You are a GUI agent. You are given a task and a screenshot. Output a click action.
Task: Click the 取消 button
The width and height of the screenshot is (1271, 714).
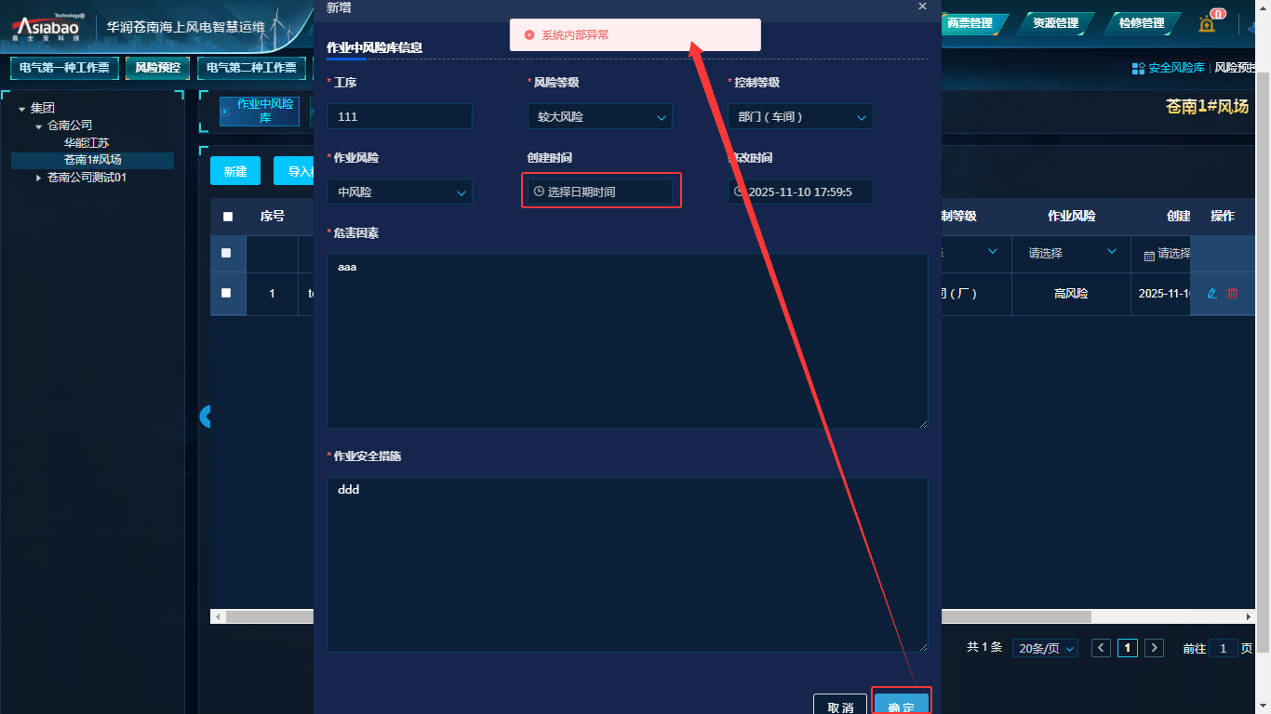(840, 707)
